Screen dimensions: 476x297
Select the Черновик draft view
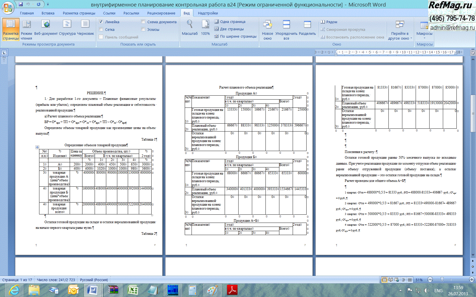click(x=85, y=28)
